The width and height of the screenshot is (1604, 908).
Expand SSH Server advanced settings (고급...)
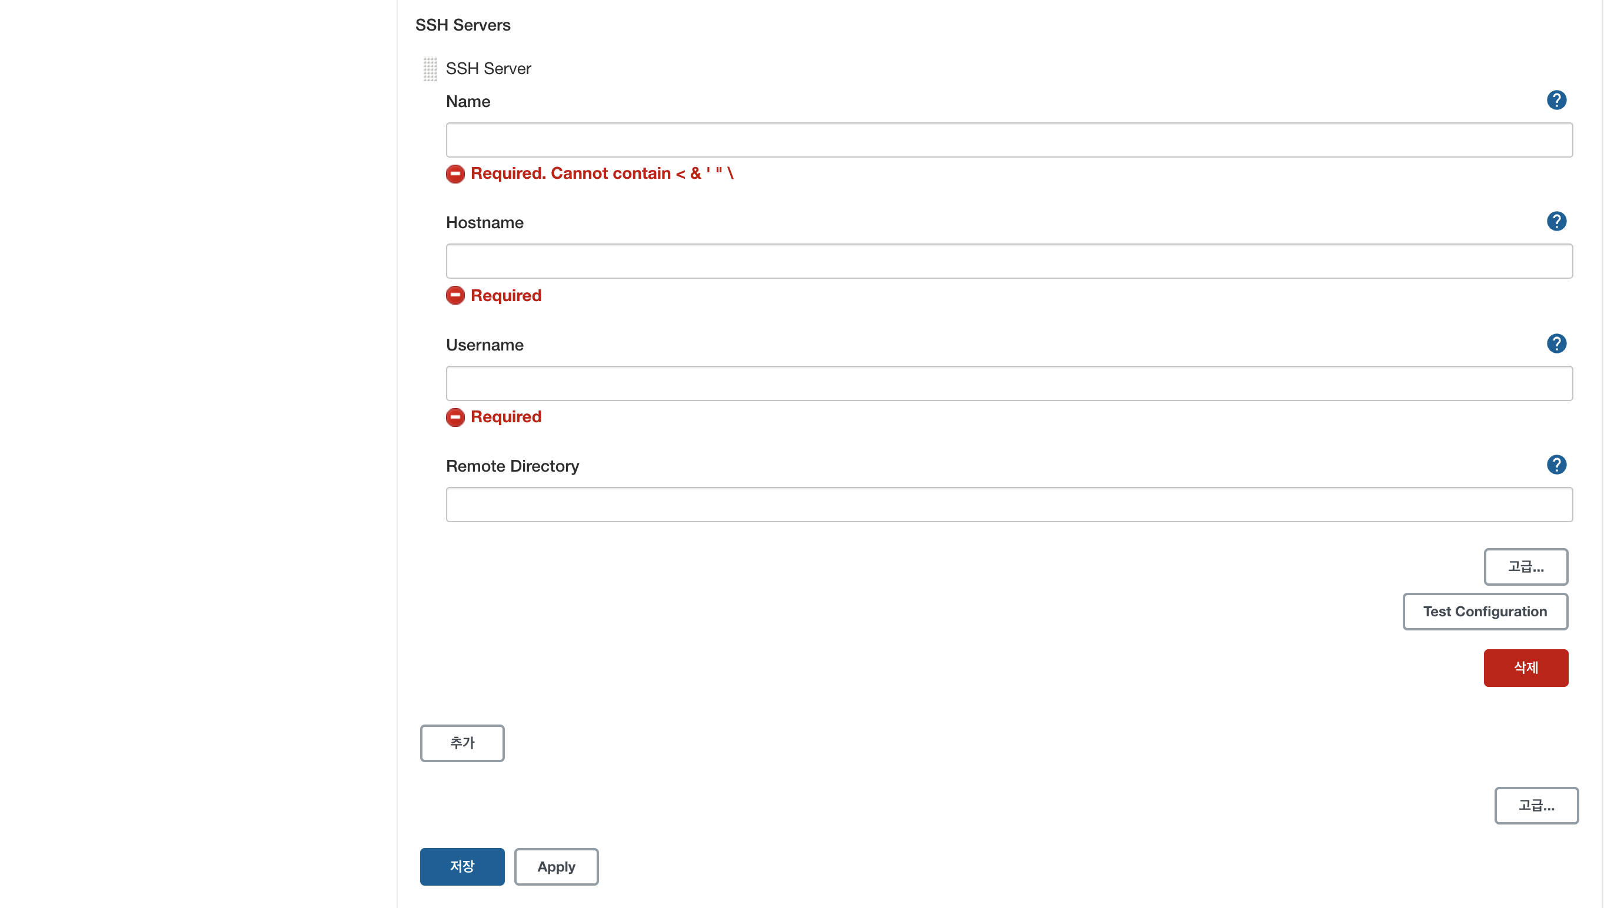pos(1525,567)
